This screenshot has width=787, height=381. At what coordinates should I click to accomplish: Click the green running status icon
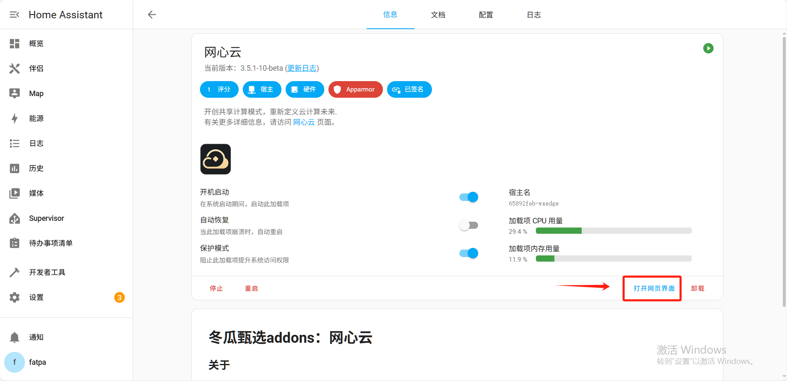708,48
